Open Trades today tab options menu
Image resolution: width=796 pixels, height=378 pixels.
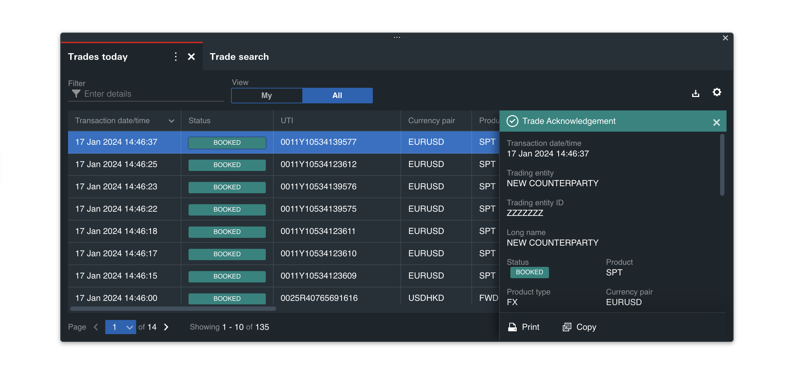click(x=175, y=57)
